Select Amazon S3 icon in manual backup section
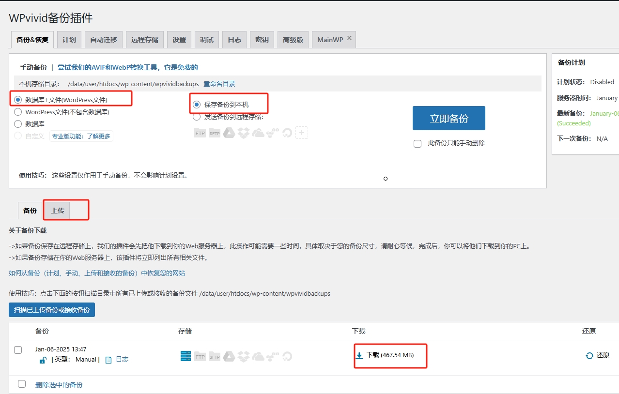The height and width of the screenshot is (394, 619). (273, 133)
